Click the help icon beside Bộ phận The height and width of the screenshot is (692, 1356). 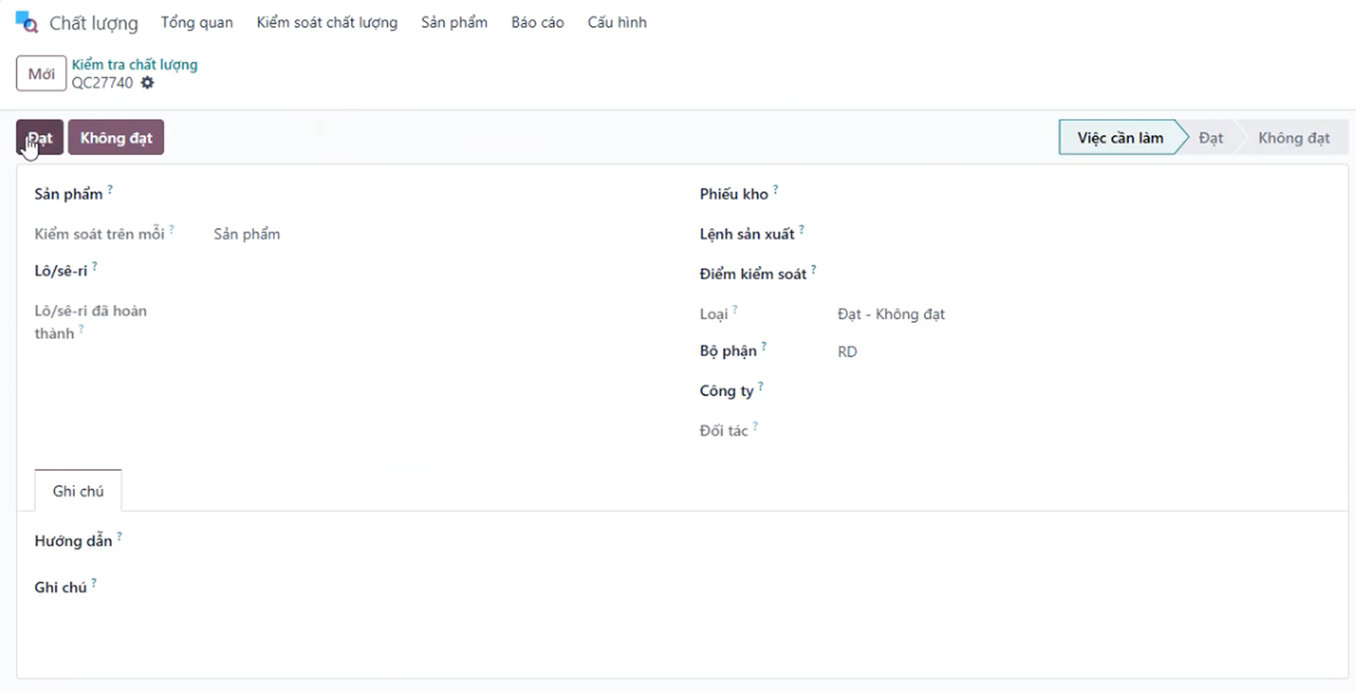point(763,347)
